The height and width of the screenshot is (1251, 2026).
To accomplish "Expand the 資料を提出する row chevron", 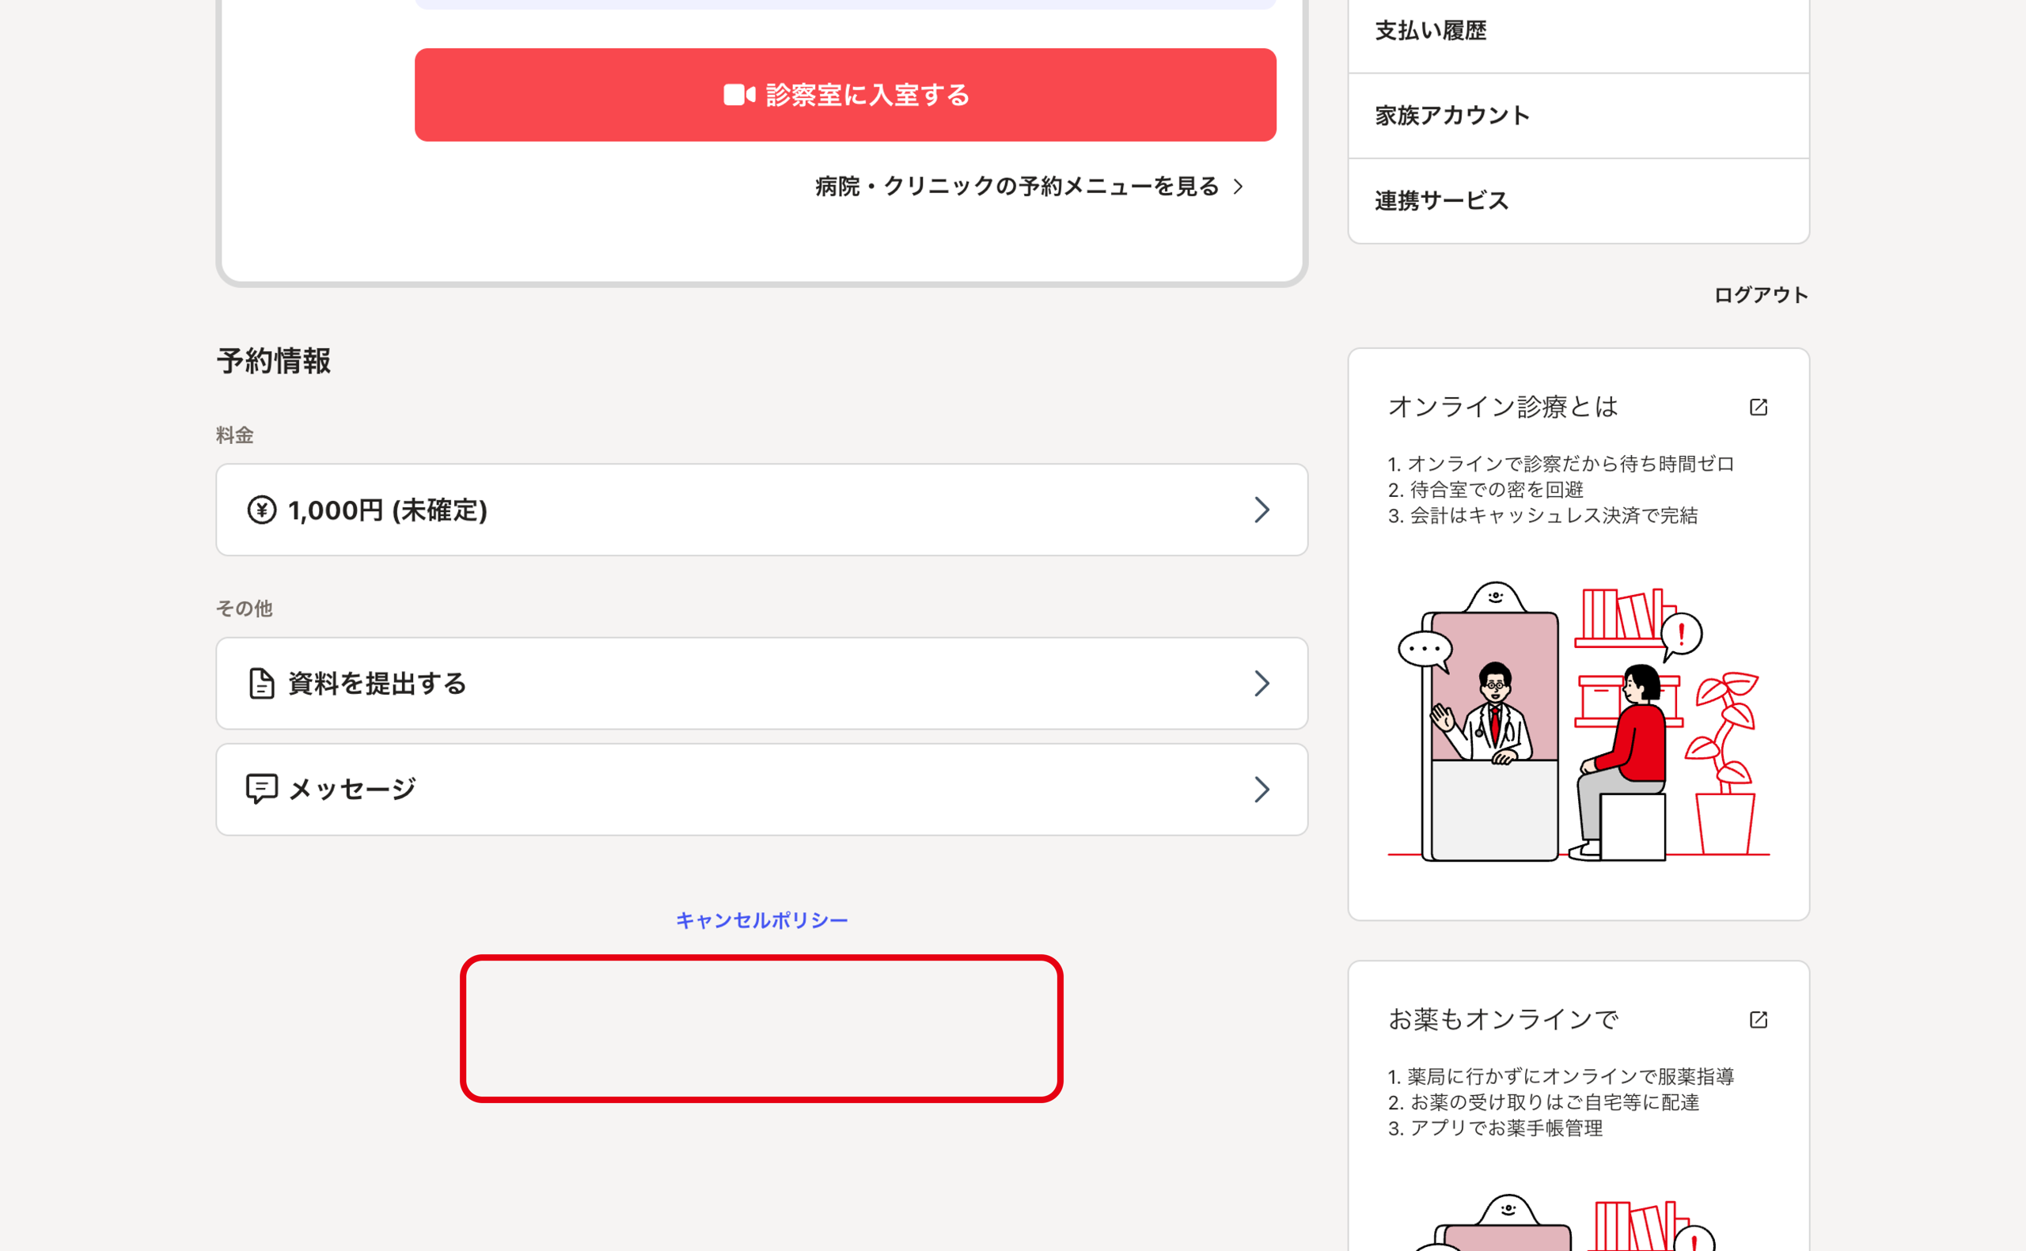I will tap(1262, 684).
